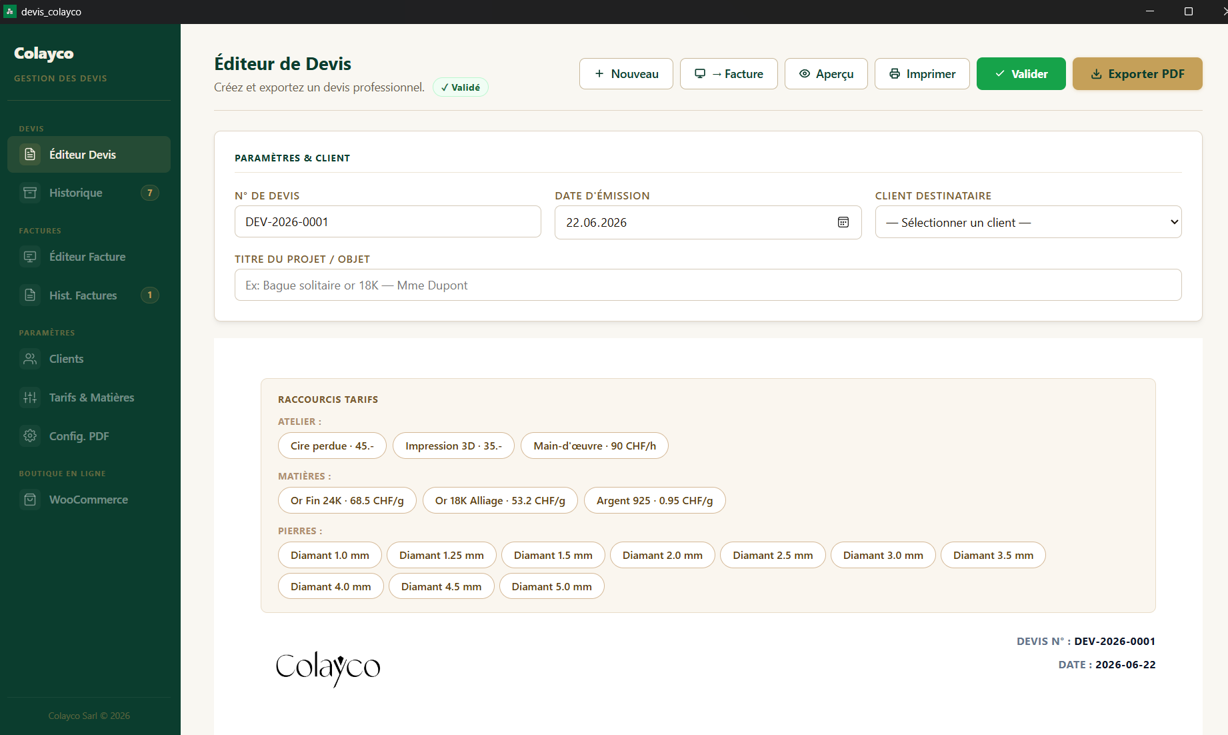This screenshot has width=1228, height=735.
Task: Click the Clients people icon
Action: tap(30, 359)
